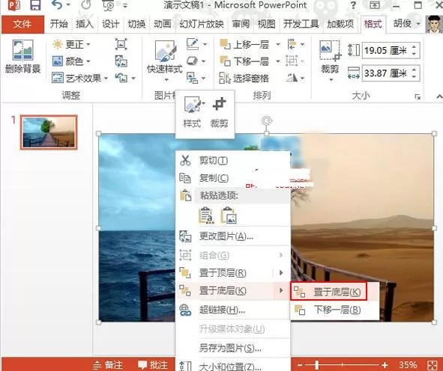Image resolution: width=443 pixels, height=371 pixels.
Task: Collapse the ribbon with the chevron
Action: click(439, 96)
